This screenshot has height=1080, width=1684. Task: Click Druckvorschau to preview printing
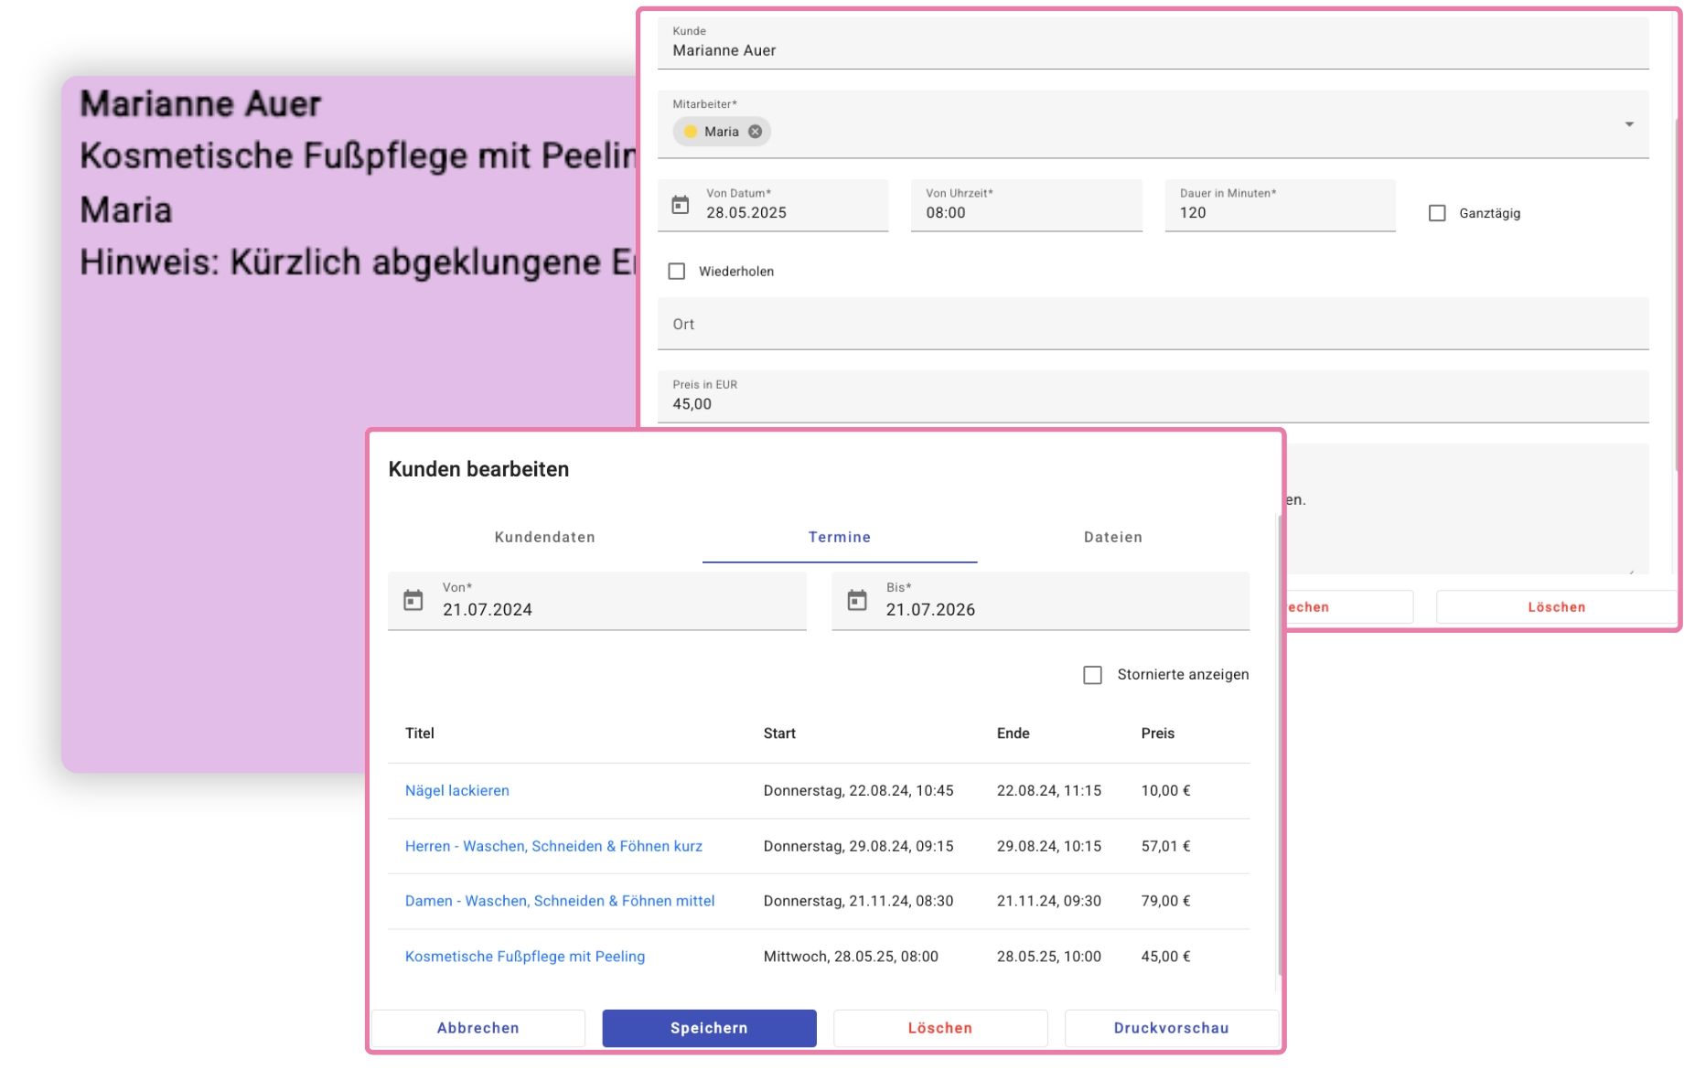1172,1028
